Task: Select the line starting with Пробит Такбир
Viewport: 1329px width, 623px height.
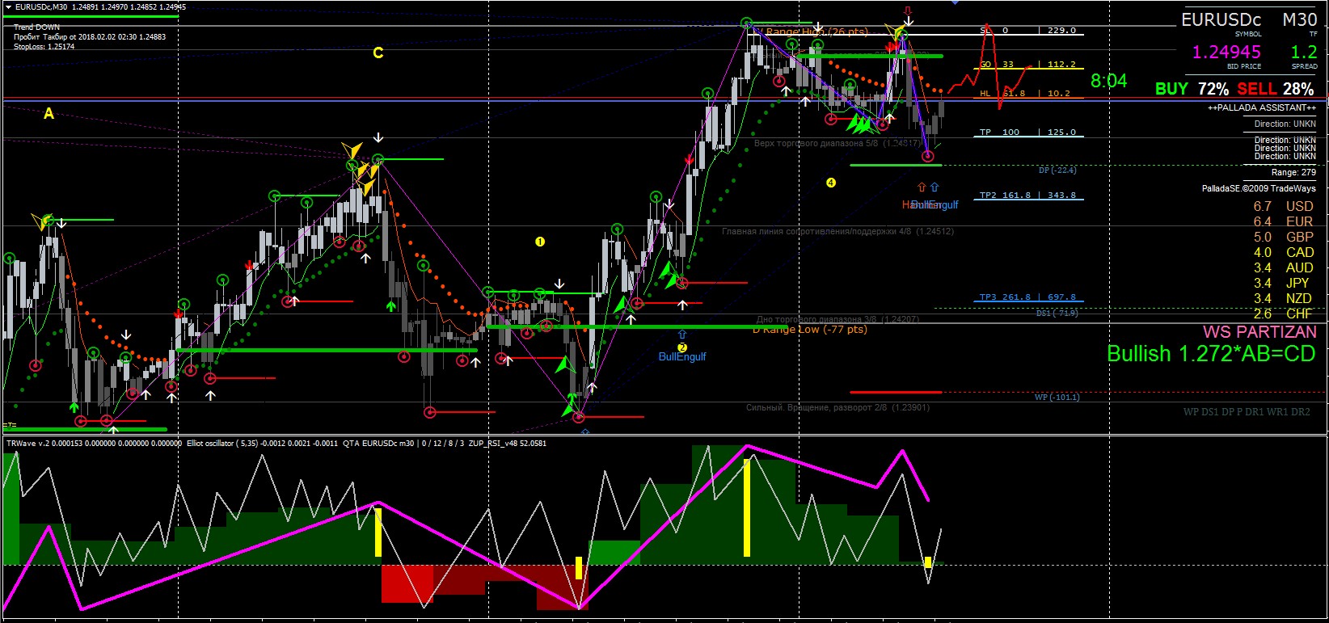Action: [90, 37]
